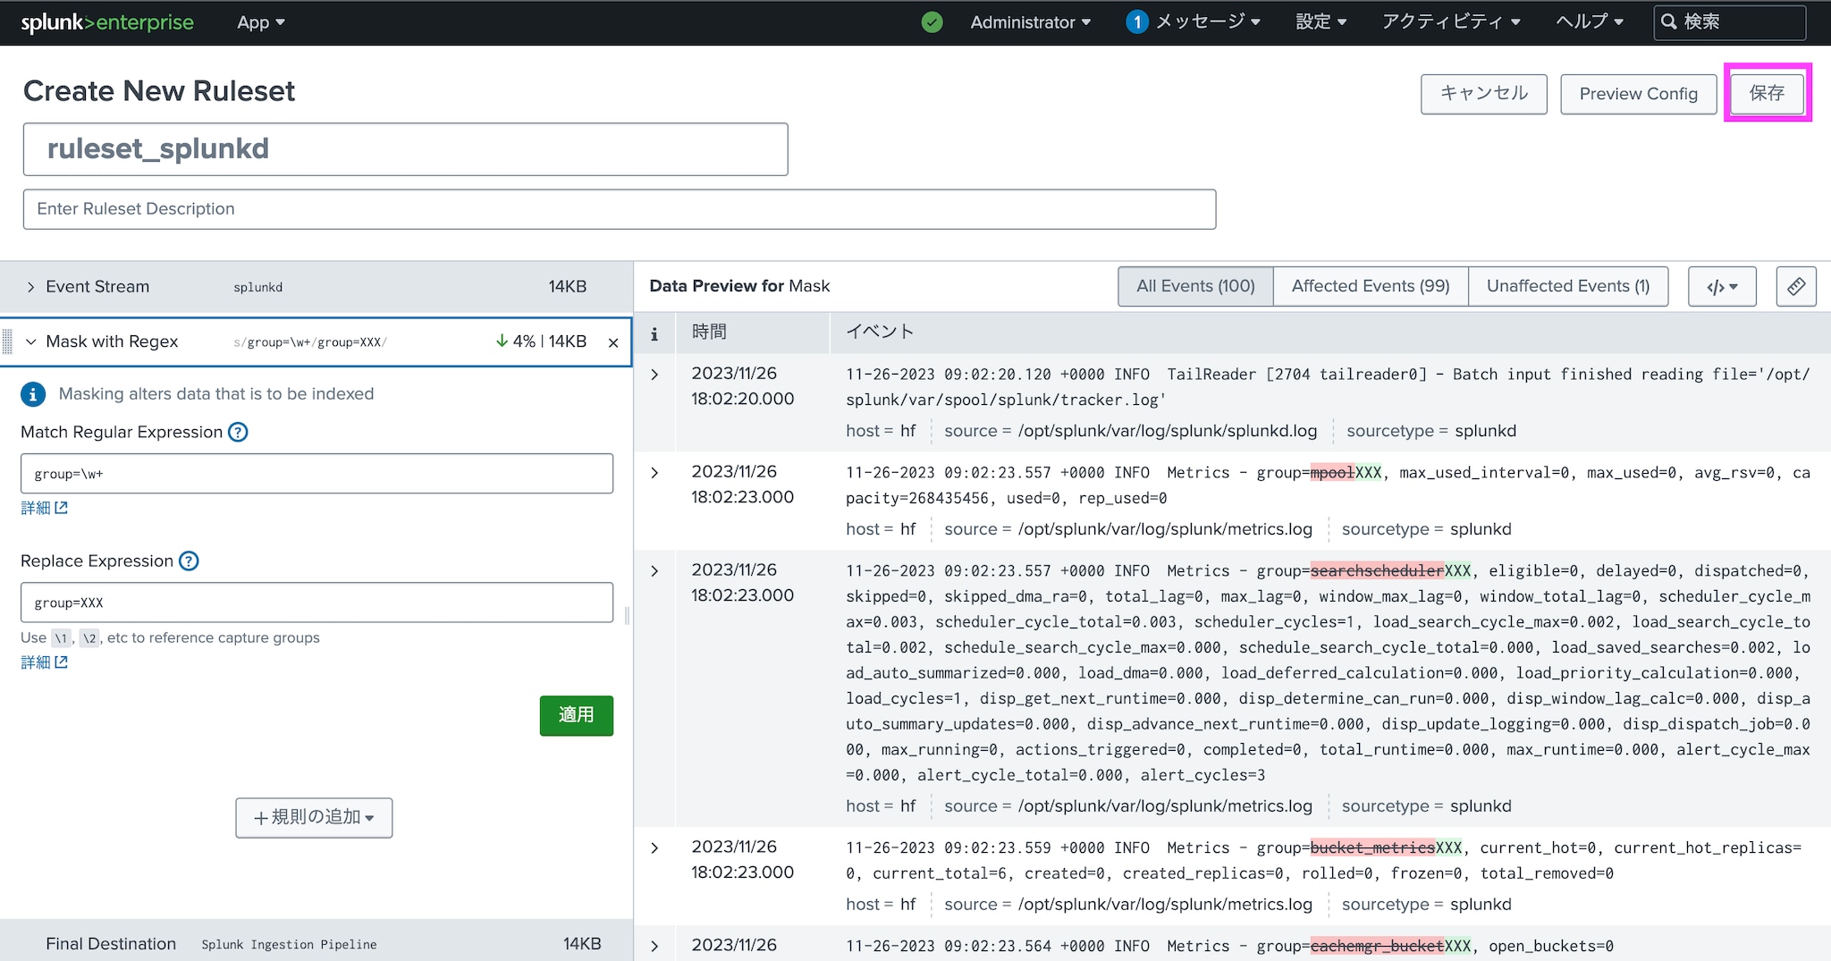Viewport: 1831px width, 961px height.
Task: Open the App dropdown menu
Action: click(x=260, y=22)
